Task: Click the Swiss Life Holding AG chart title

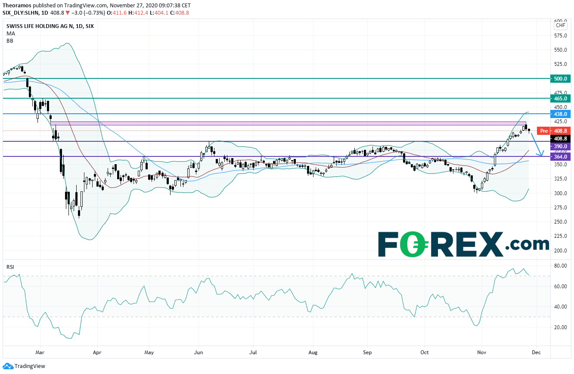Action: [x=50, y=26]
